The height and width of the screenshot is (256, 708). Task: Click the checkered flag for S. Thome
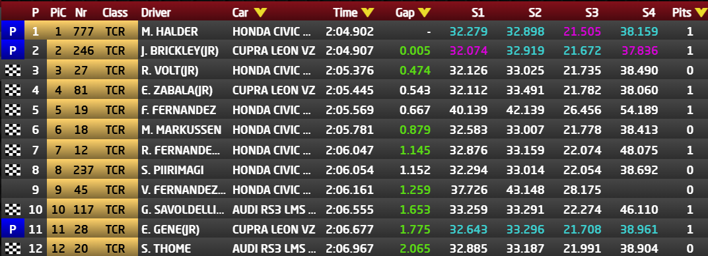13,249
